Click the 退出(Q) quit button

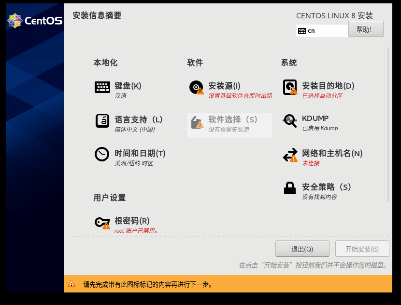point(302,249)
